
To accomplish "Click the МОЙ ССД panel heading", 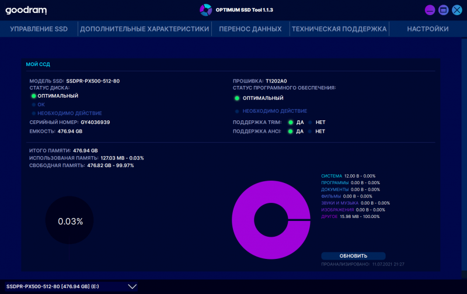I will tap(38, 64).
